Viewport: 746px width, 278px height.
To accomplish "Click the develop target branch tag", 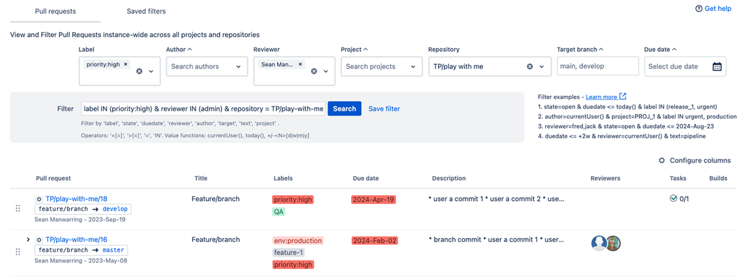I will click(115, 209).
